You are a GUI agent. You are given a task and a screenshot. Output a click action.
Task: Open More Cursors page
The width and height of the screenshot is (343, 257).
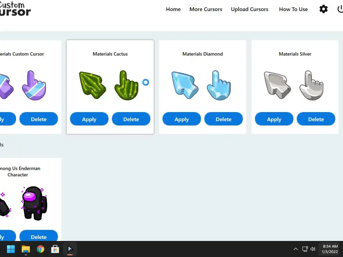[206, 9]
